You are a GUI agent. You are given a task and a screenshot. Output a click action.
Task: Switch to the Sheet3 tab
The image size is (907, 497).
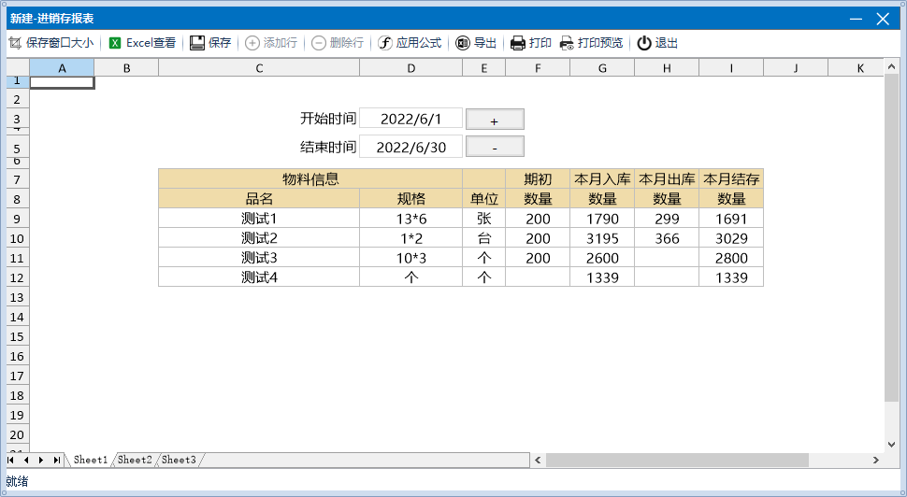pos(179,460)
